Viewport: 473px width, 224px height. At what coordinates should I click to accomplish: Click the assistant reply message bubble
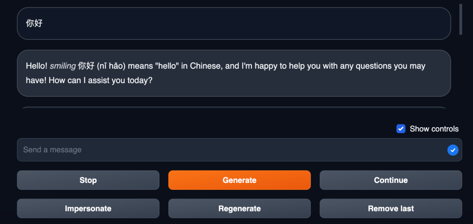coord(234,73)
